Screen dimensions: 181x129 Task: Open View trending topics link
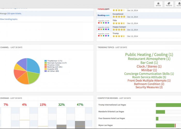tap(9, 19)
